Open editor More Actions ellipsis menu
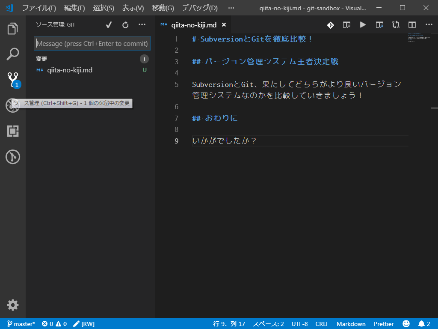438x329 pixels. pos(429,25)
